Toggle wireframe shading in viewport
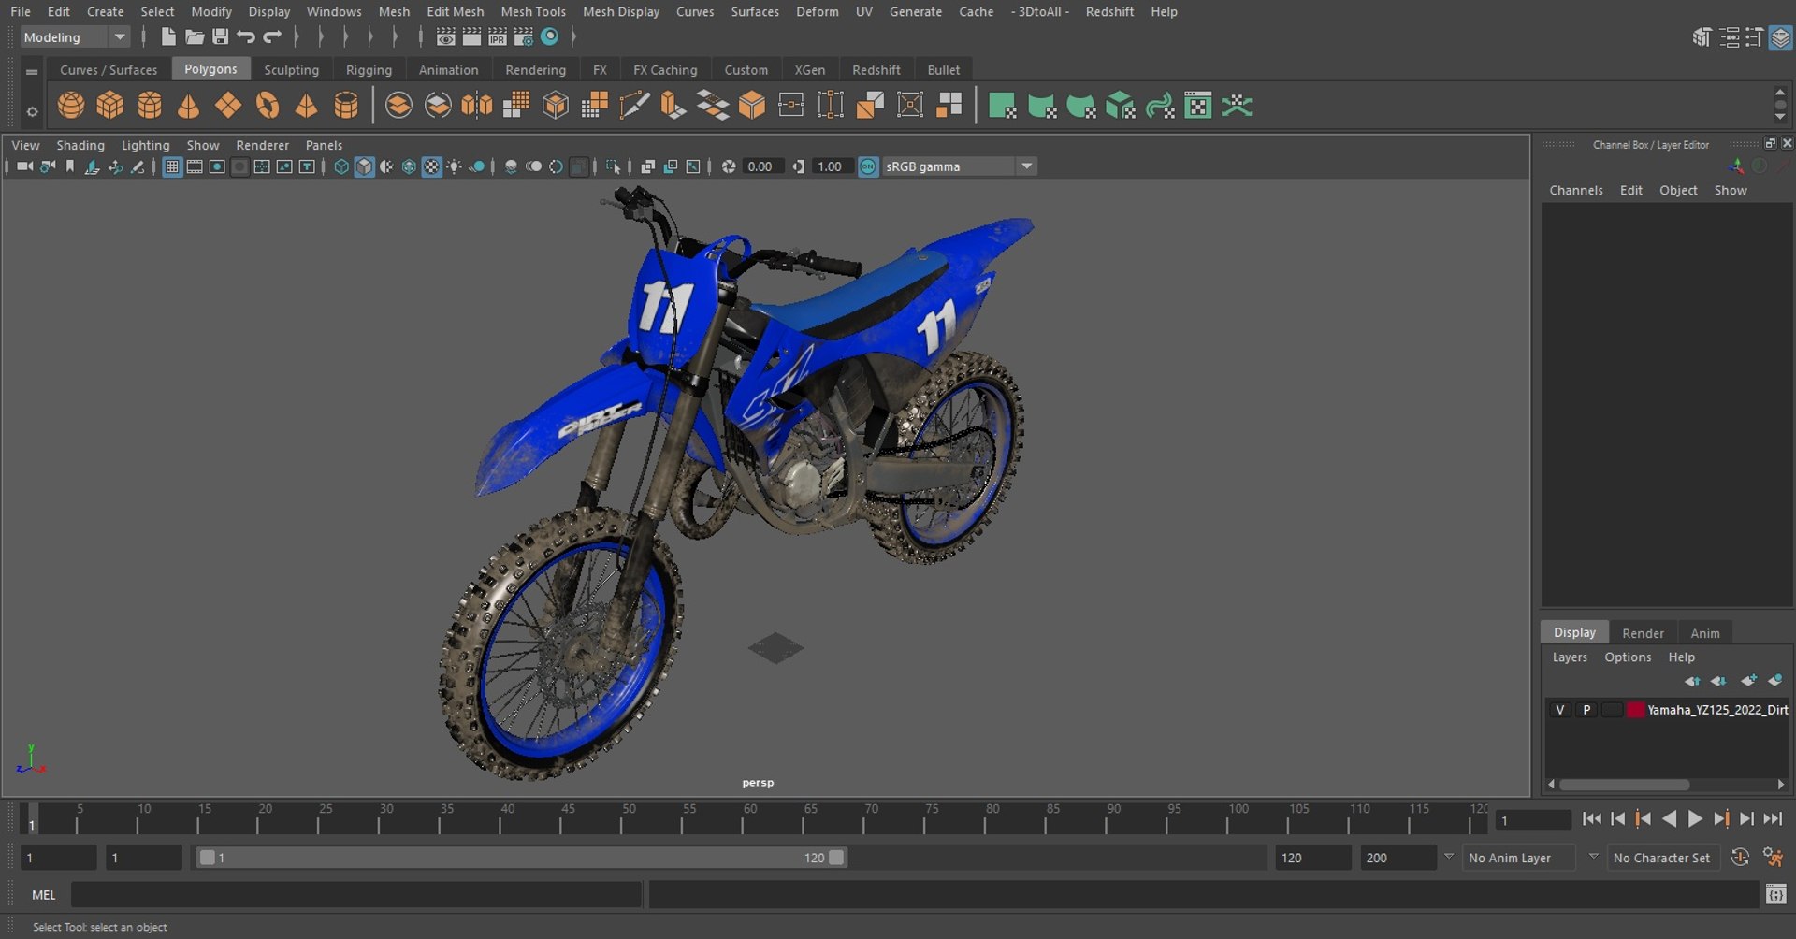 click(x=341, y=166)
